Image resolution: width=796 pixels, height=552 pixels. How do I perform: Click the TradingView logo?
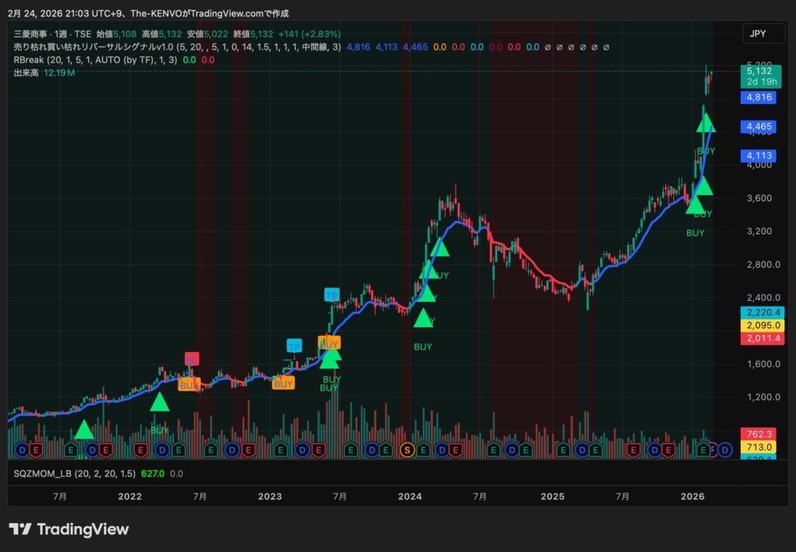(x=69, y=529)
